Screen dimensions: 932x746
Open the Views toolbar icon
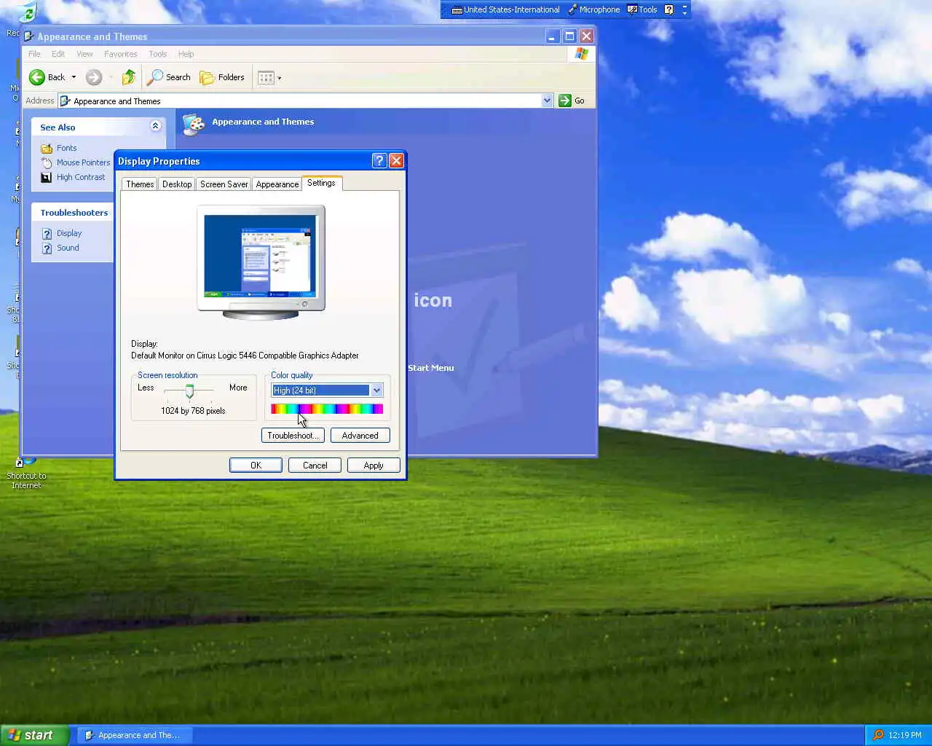pos(266,77)
